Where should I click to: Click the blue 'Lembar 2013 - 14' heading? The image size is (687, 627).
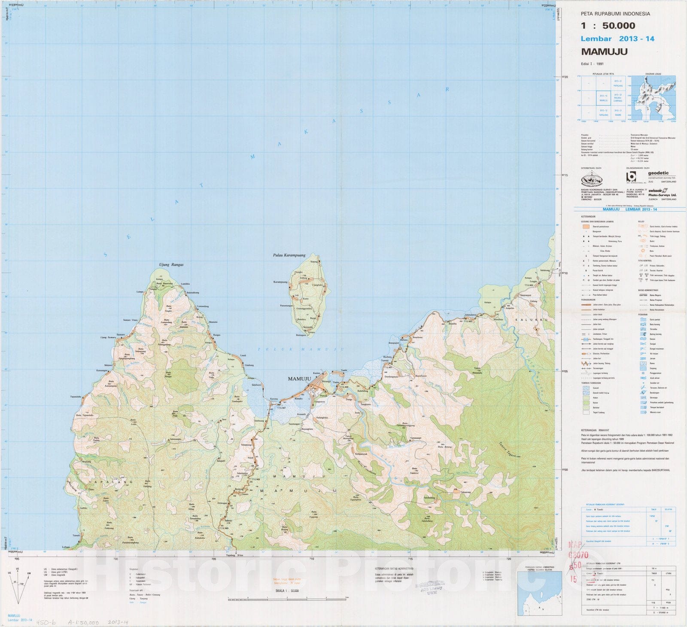[x=617, y=39]
